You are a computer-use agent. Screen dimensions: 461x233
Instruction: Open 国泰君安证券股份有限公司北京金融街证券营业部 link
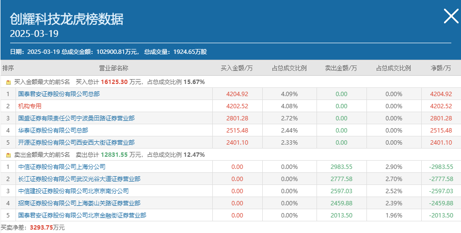tap(82, 216)
